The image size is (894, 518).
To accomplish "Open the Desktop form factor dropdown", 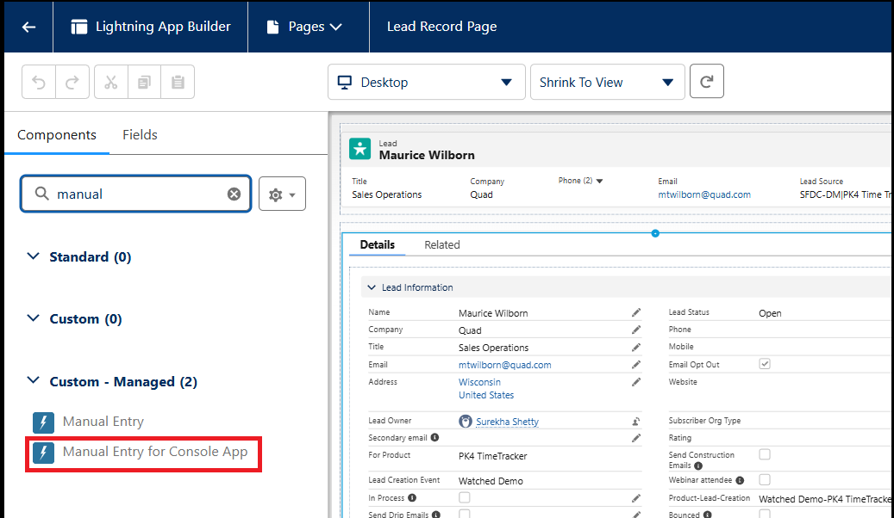I will click(427, 82).
